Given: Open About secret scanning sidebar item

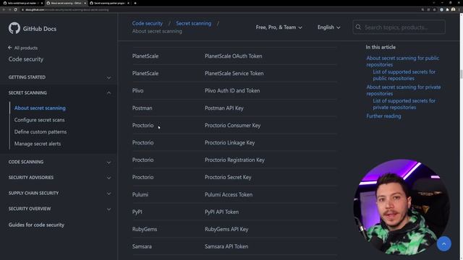Looking at the screenshot, I should pos(40,108).
